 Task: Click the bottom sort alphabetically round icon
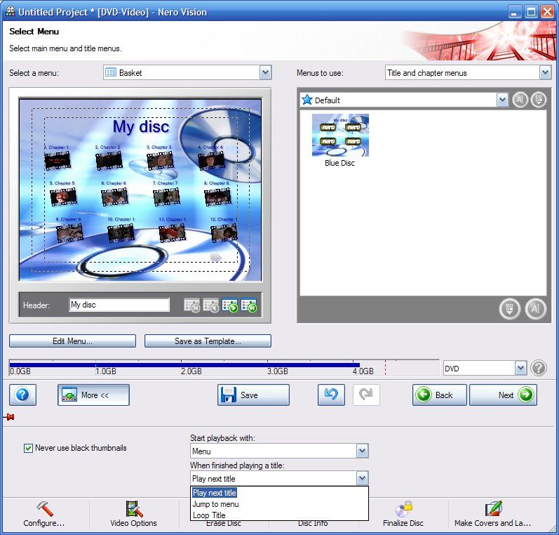pos(535,309)
